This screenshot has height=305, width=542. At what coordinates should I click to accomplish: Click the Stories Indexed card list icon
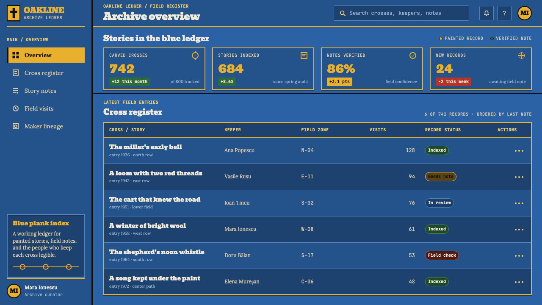[304, 55]
